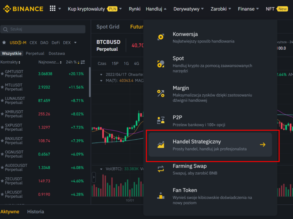Open the NFT New menu item
Viewport: 293px width, 219px height.
coord(277,9)
